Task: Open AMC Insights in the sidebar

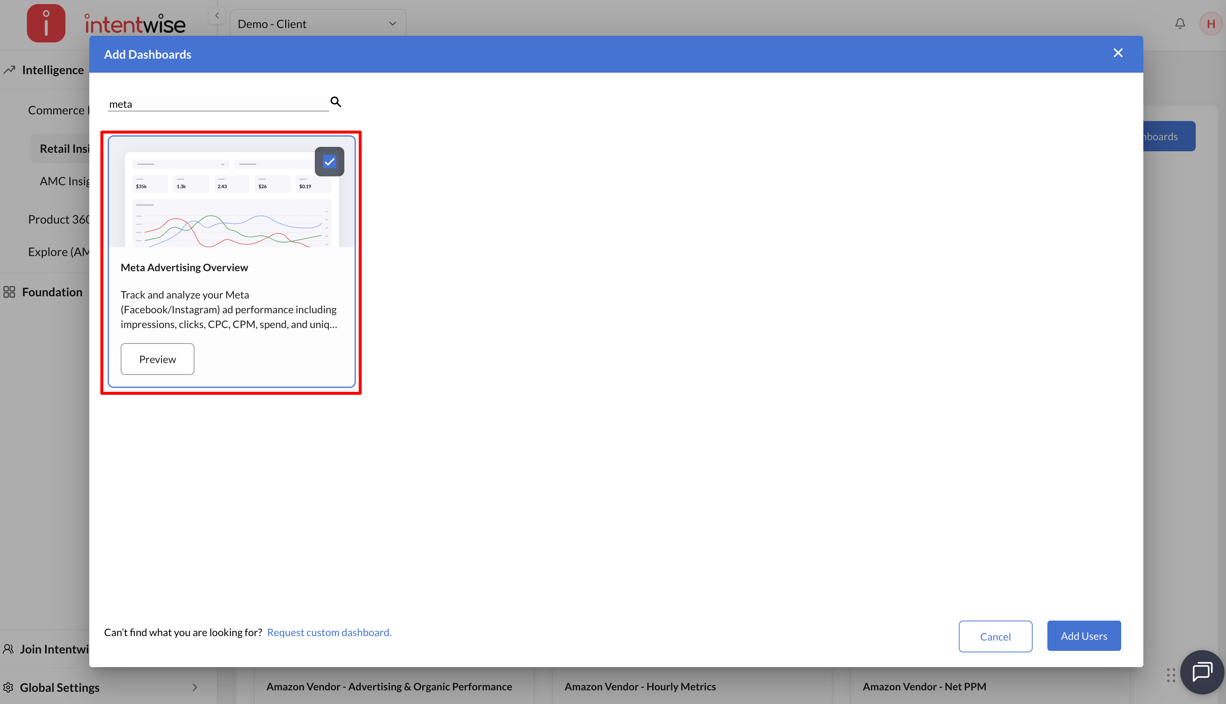Action: tap(65, 181)
